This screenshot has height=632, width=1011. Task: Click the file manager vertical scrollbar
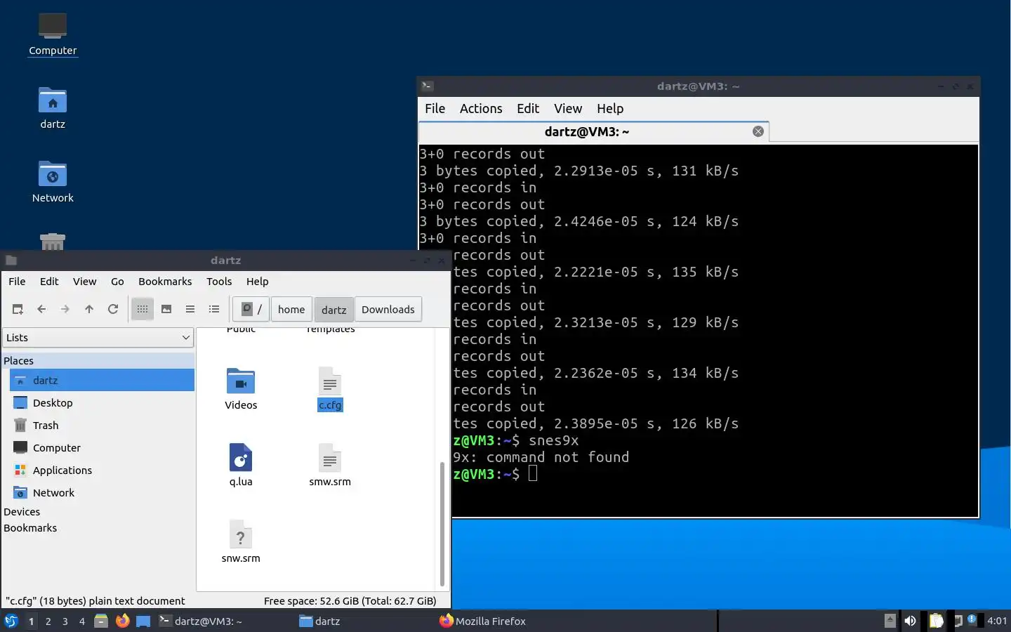442,524
